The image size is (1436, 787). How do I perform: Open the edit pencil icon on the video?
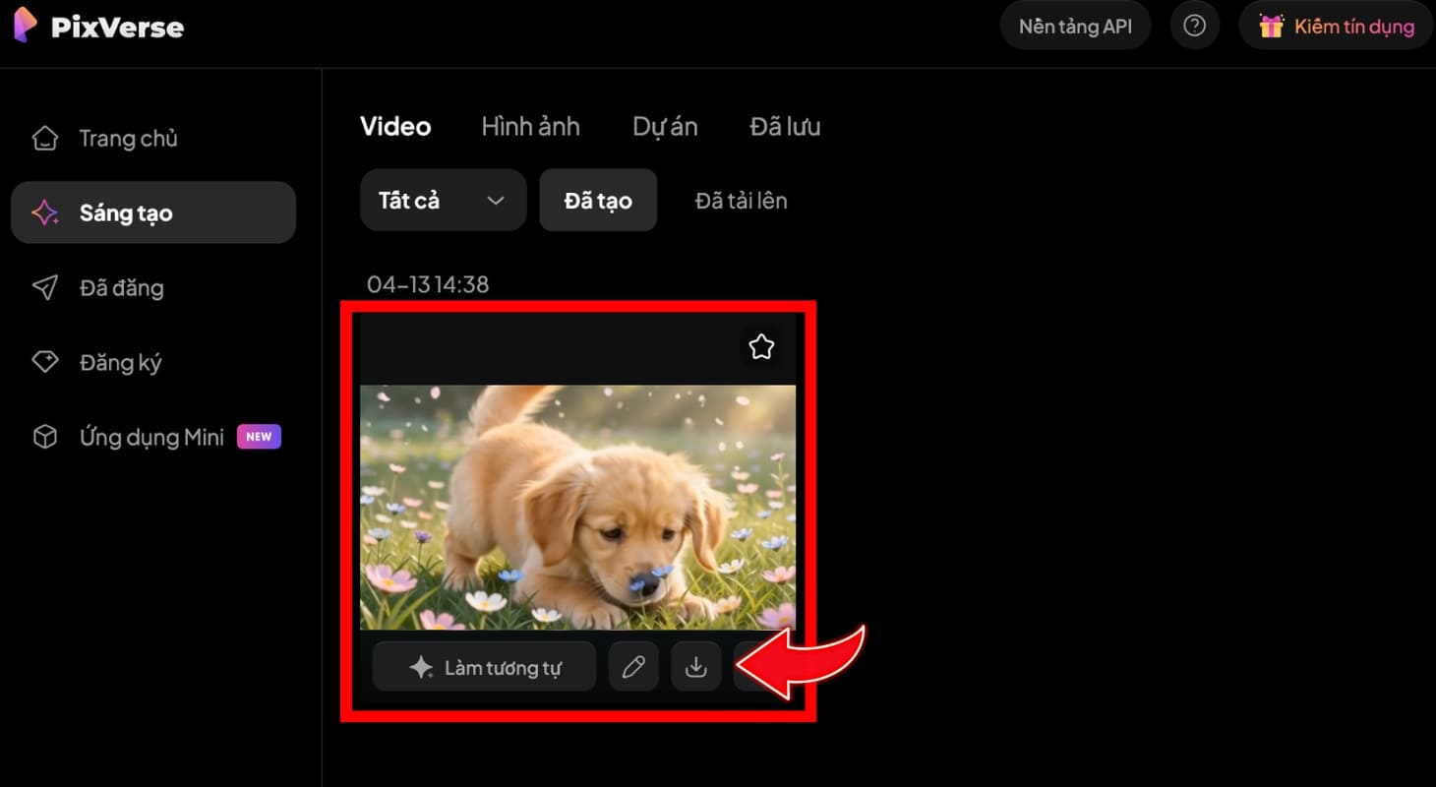click(x=633, y=666)
